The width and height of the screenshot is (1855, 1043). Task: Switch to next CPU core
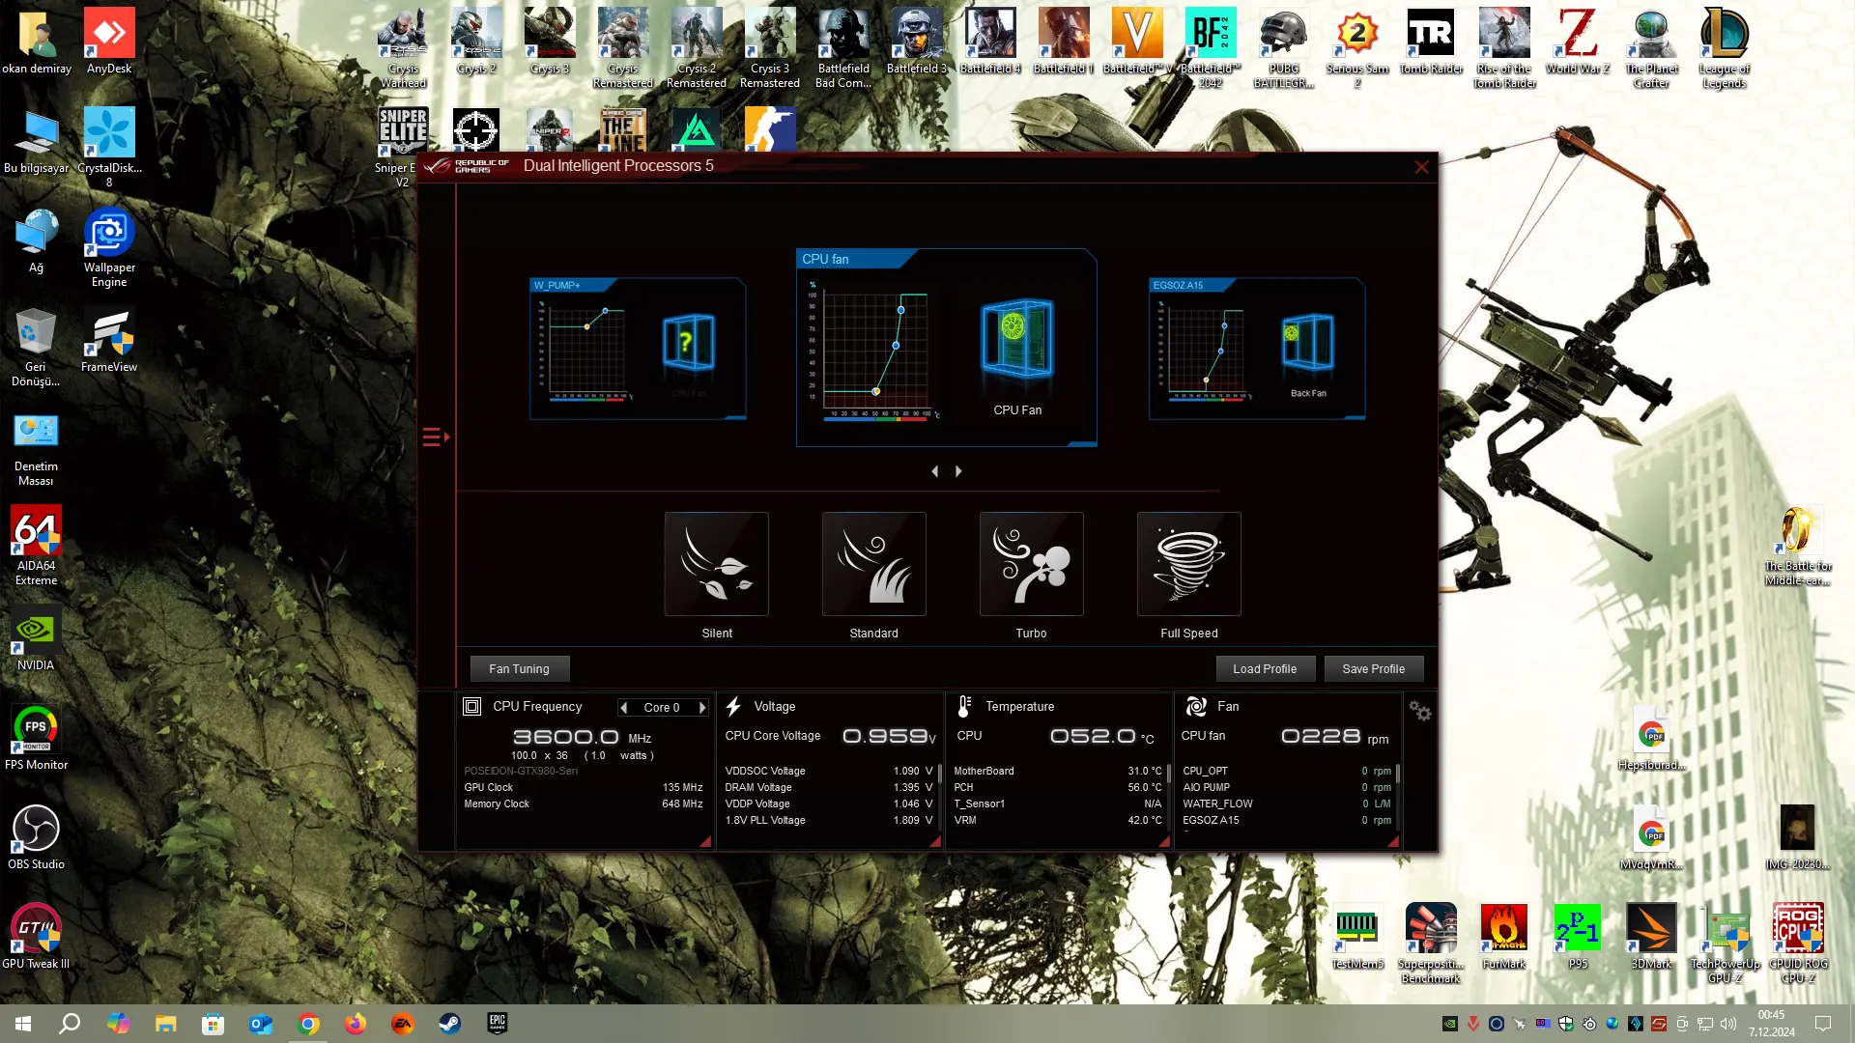pyautogui.click(x=702, y=708)
